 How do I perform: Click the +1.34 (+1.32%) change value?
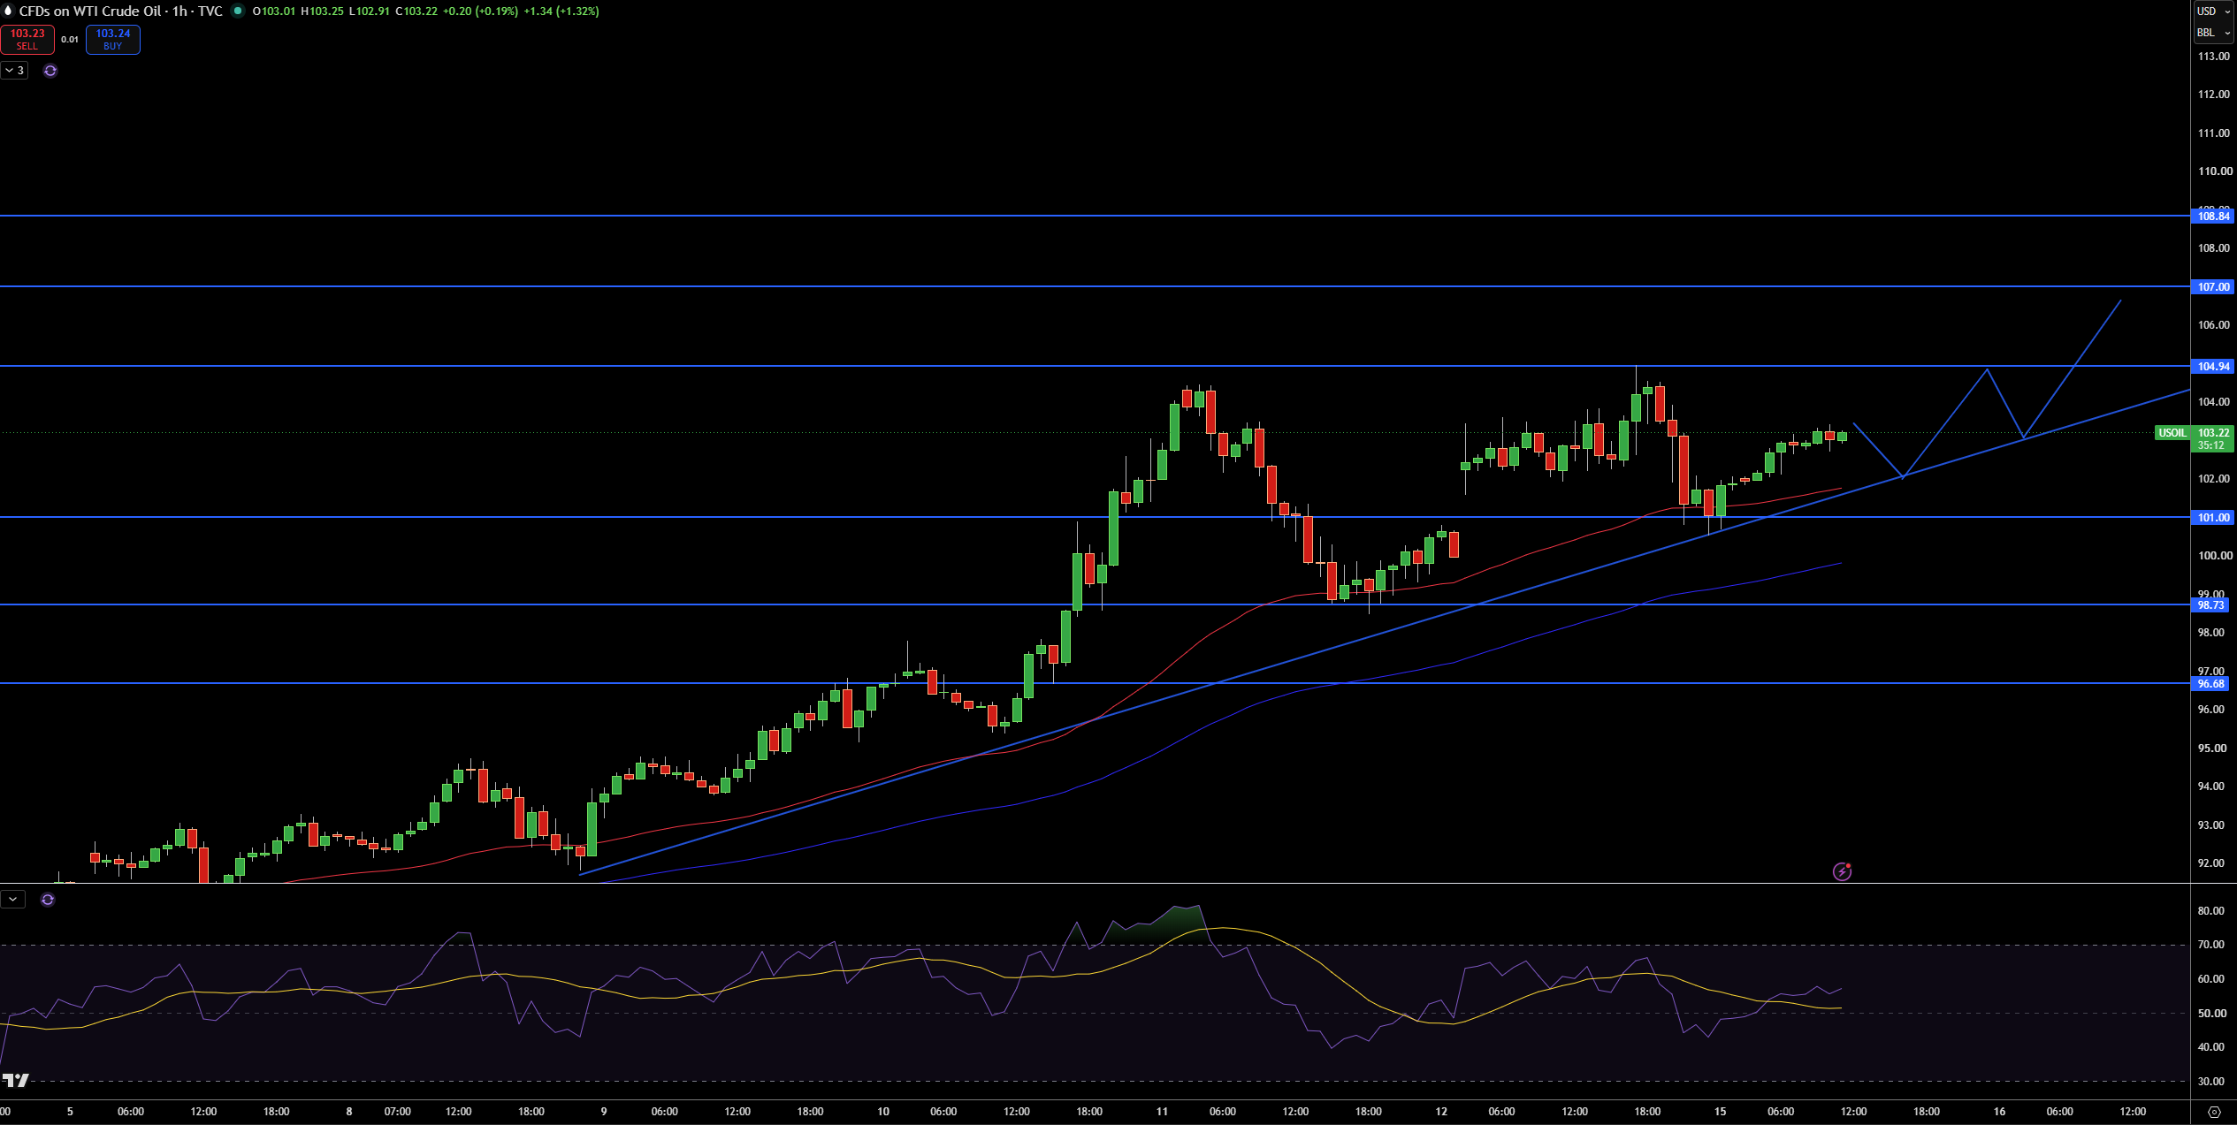click(561, 11)
